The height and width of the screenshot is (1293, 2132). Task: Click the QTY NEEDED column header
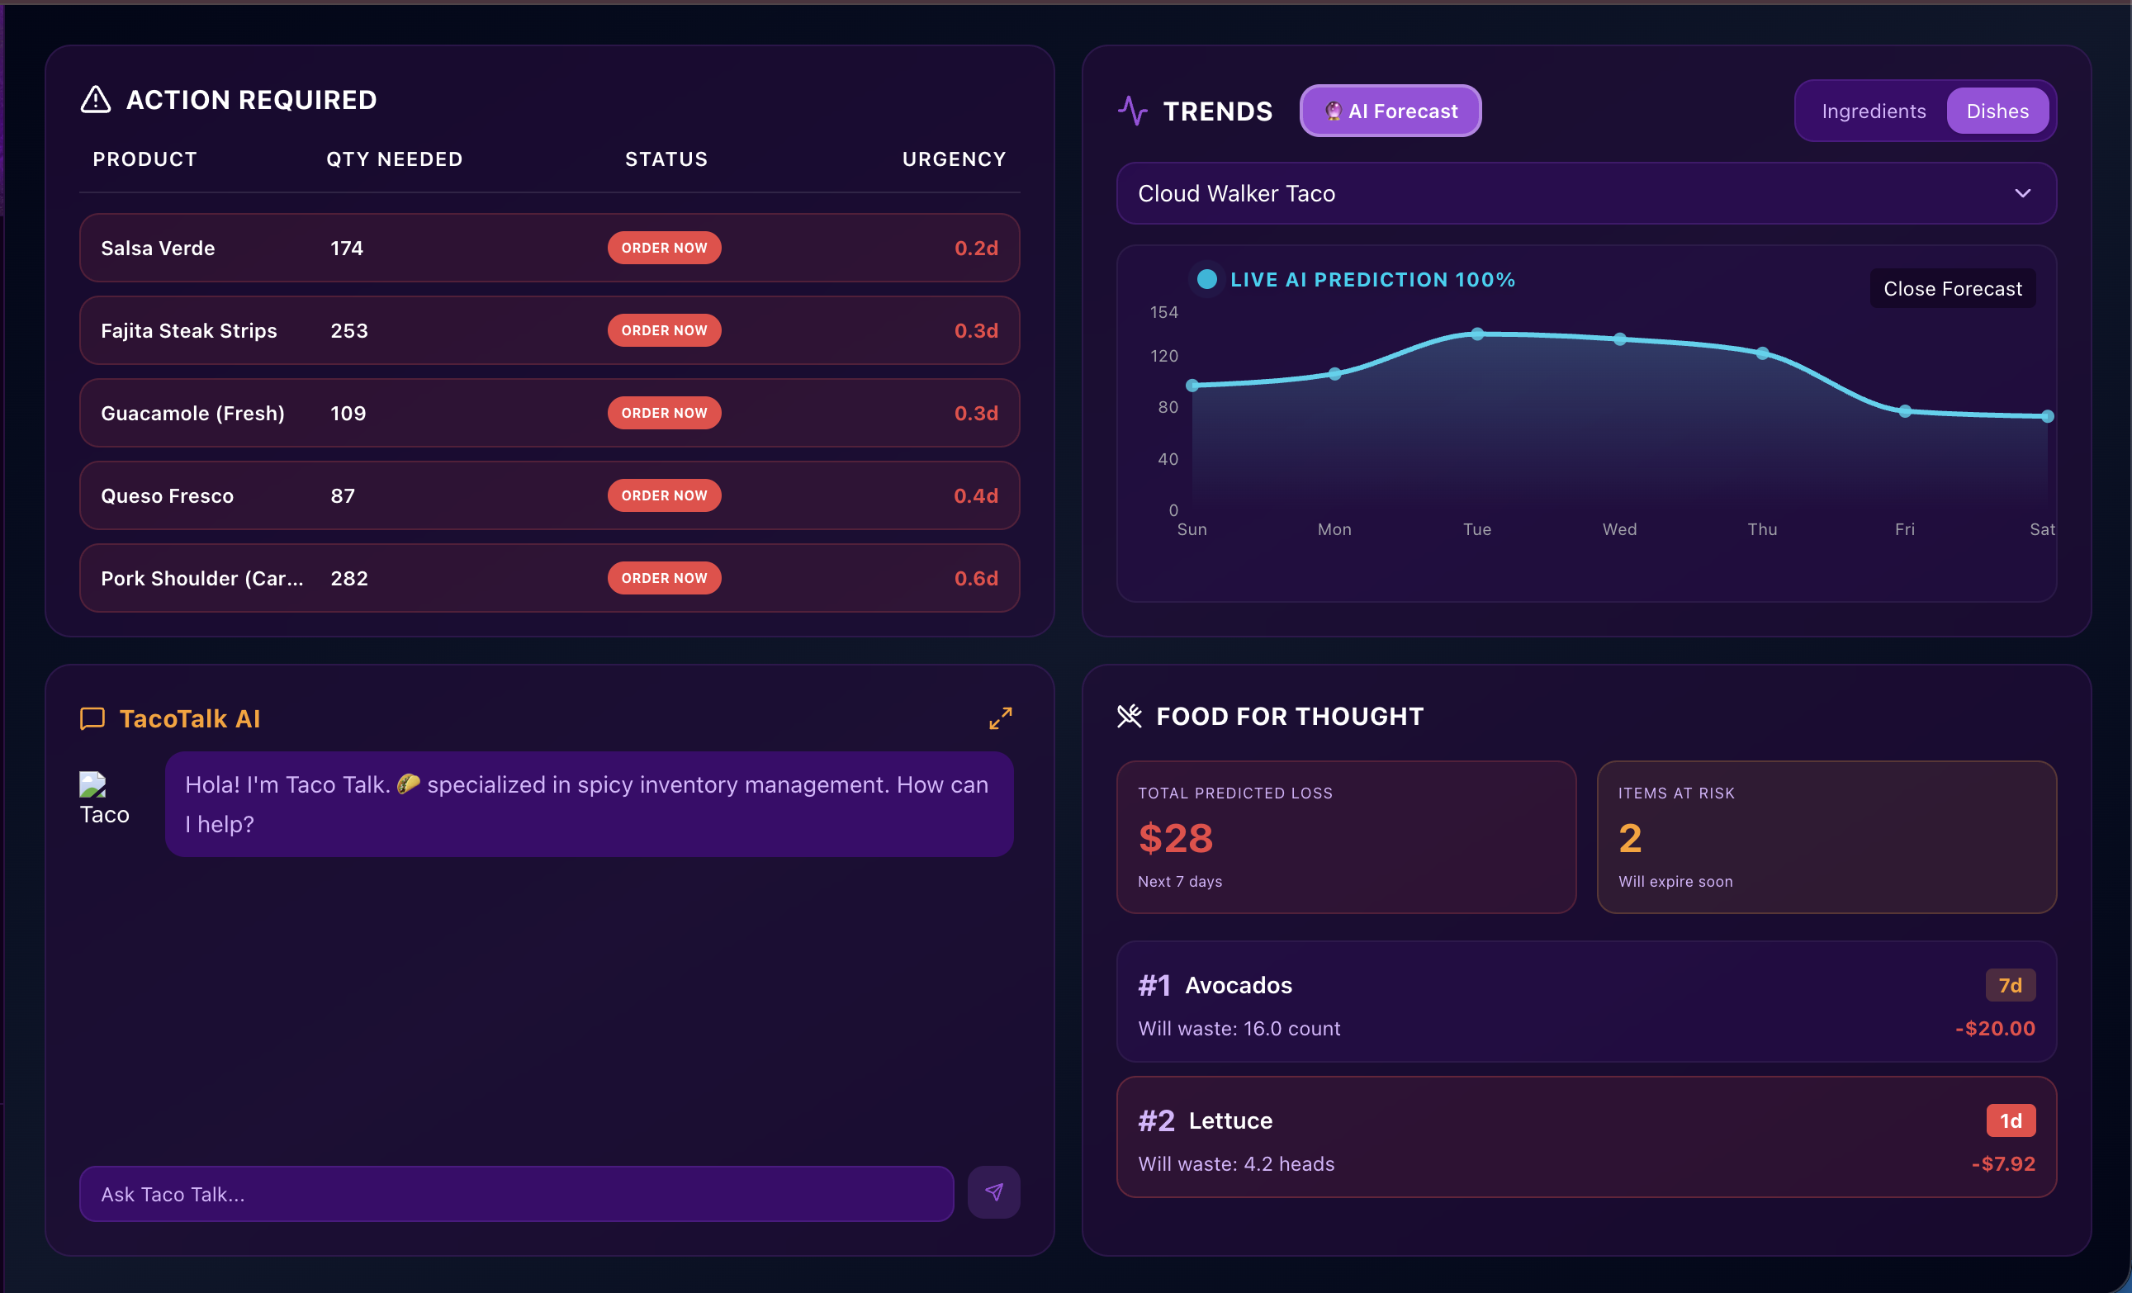(x=394, y=159)
